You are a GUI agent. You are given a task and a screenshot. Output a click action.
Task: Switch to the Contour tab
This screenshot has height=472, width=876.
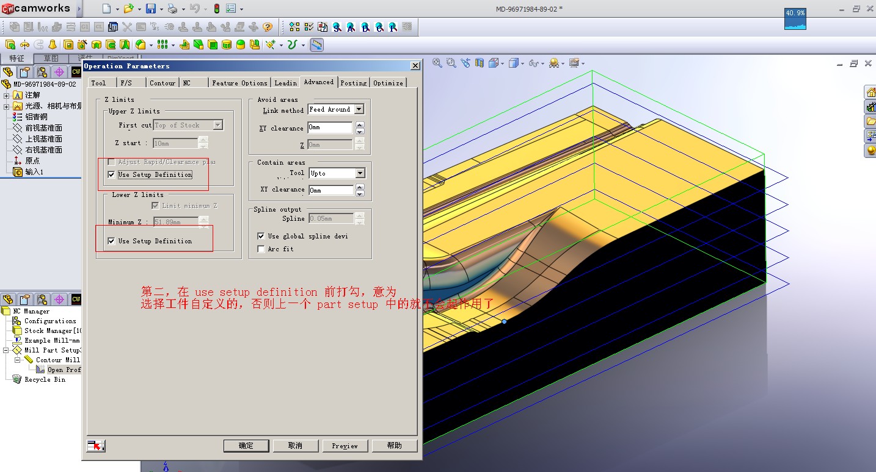click(162, 83)
